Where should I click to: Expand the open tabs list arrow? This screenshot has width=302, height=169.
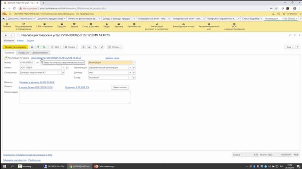point(300,19)
